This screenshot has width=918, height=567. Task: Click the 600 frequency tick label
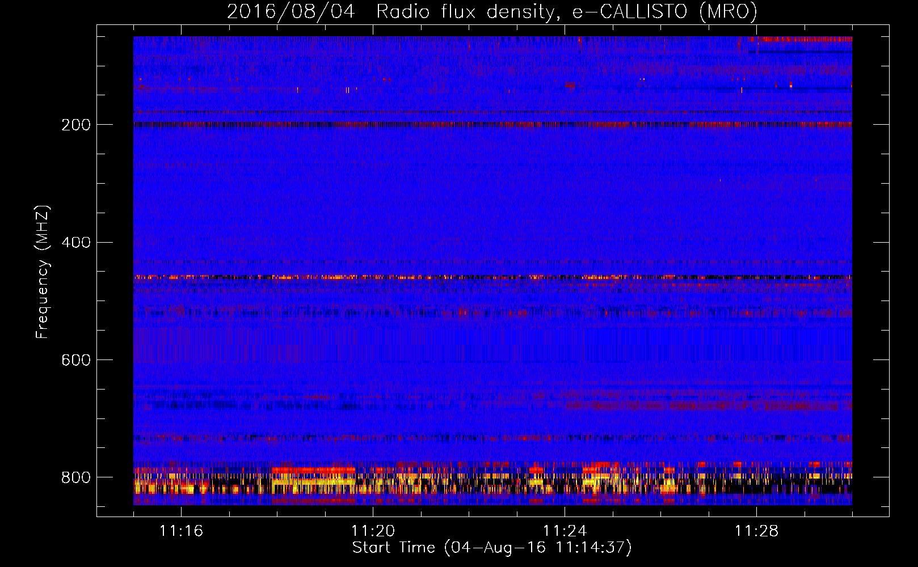pyautogui.click(x=76, y=360)
